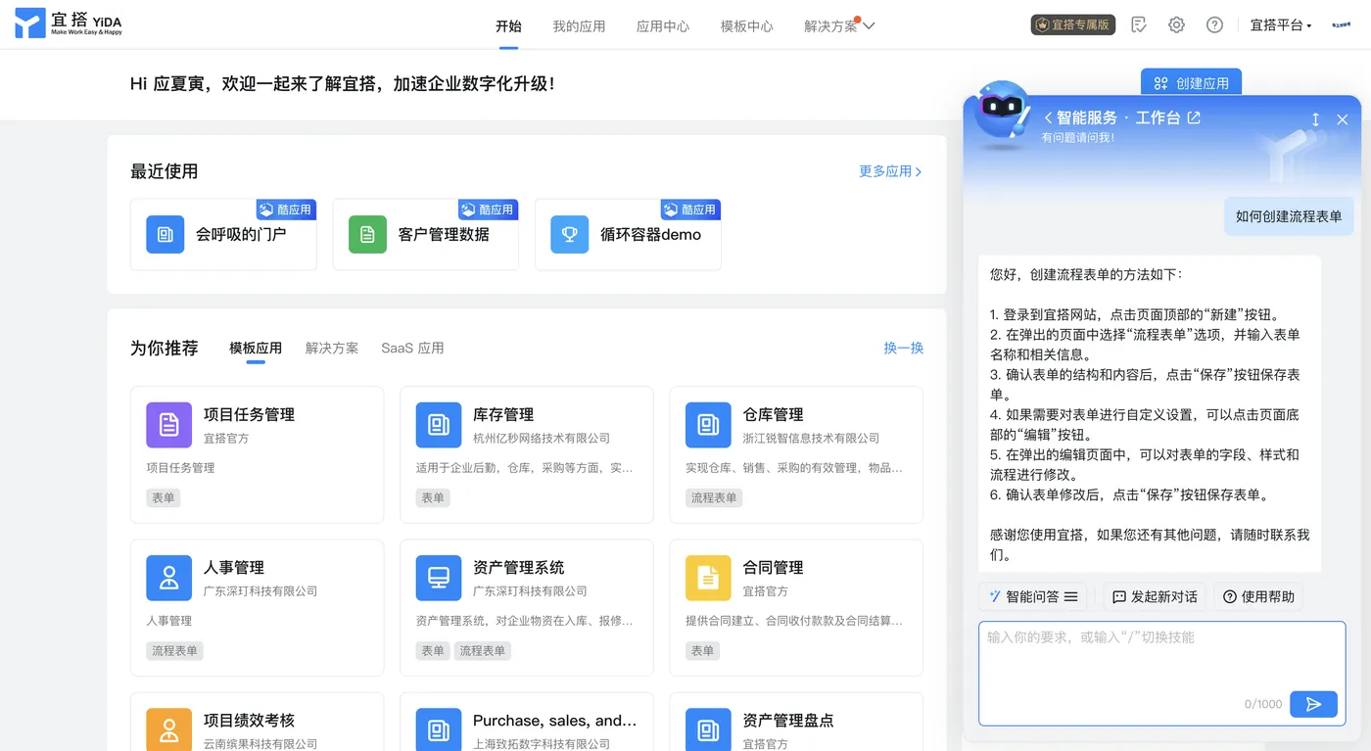The image size is (1371, 751).
Task: Click the 0/1000 character counter
Action: pos(1263,704)
